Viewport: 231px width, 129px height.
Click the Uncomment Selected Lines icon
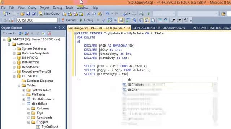(x=166, y=20)
